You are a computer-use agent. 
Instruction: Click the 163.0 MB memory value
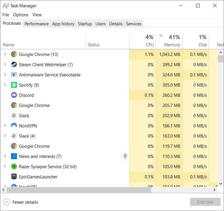click(171, 136)
